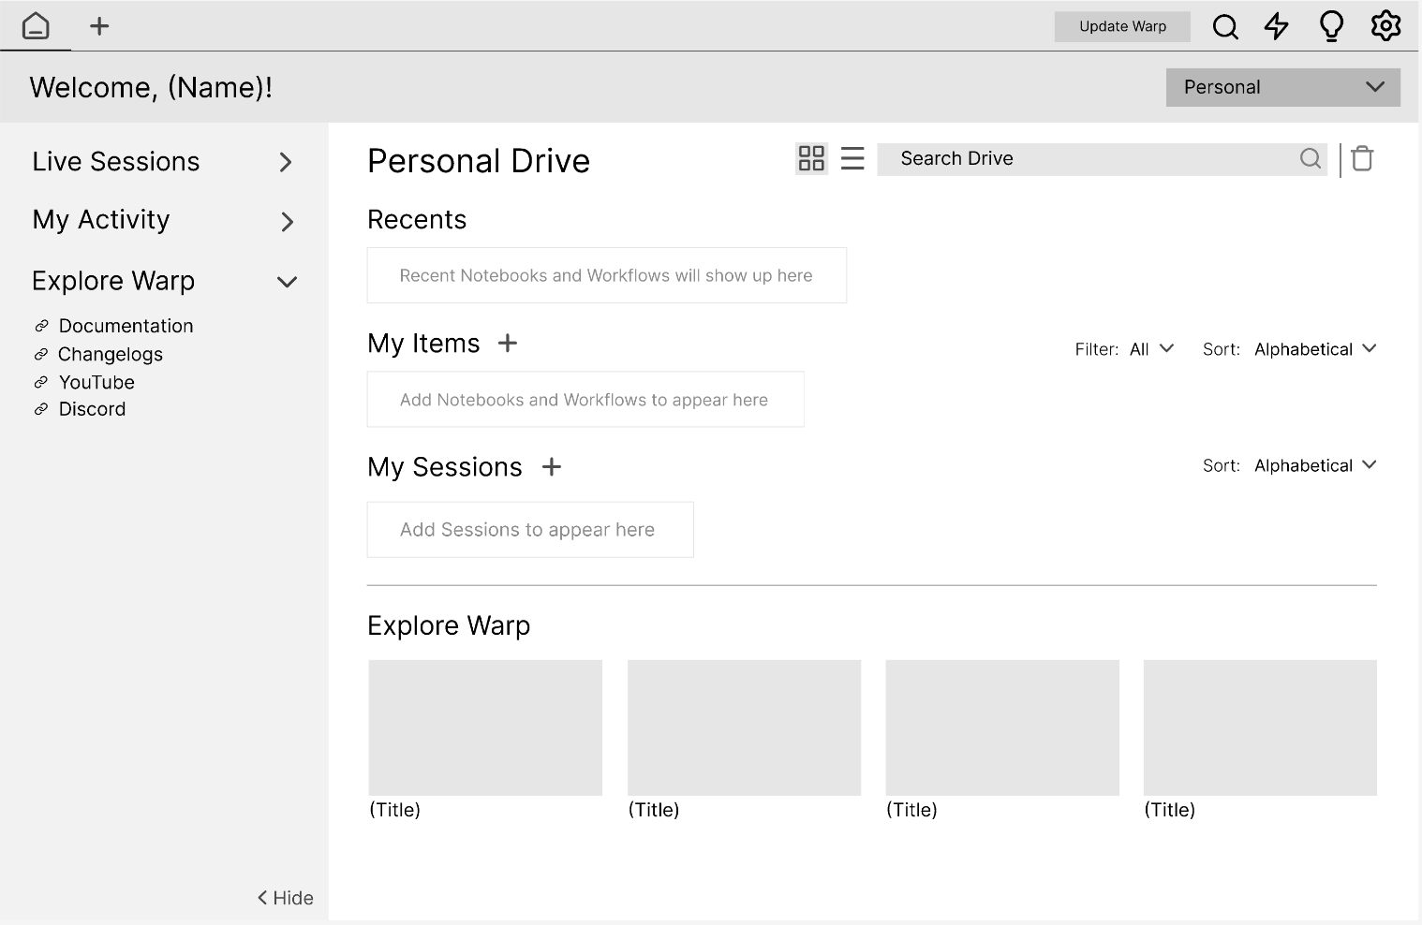Add a new session to My Sessions

pos(552,466)
